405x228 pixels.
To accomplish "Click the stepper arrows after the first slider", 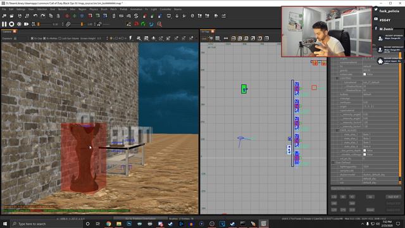I will point(63,24).
